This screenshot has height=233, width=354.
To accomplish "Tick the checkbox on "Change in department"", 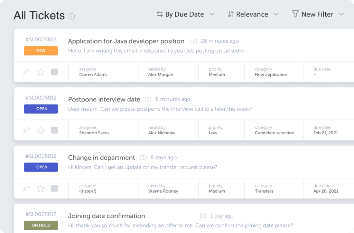I will (x=54, y=188).
